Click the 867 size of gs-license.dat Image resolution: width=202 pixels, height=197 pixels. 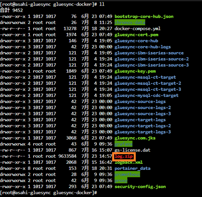(73, 150)
